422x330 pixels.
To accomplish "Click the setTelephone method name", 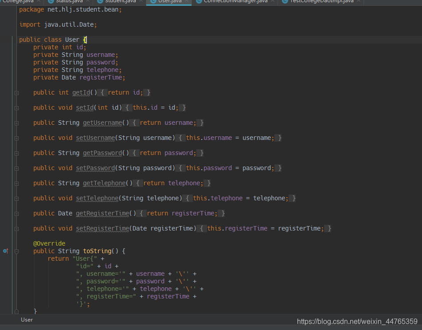I will point(97,198).
